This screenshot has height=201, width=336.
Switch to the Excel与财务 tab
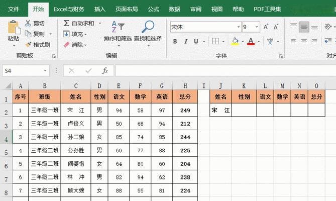click(69, 9)
